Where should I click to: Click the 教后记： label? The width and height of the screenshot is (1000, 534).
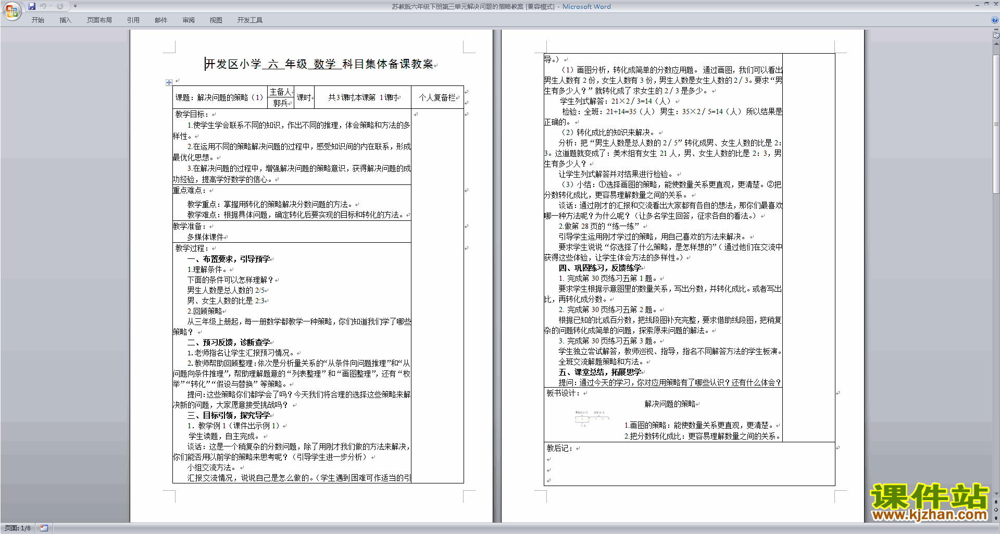point(560,448)
